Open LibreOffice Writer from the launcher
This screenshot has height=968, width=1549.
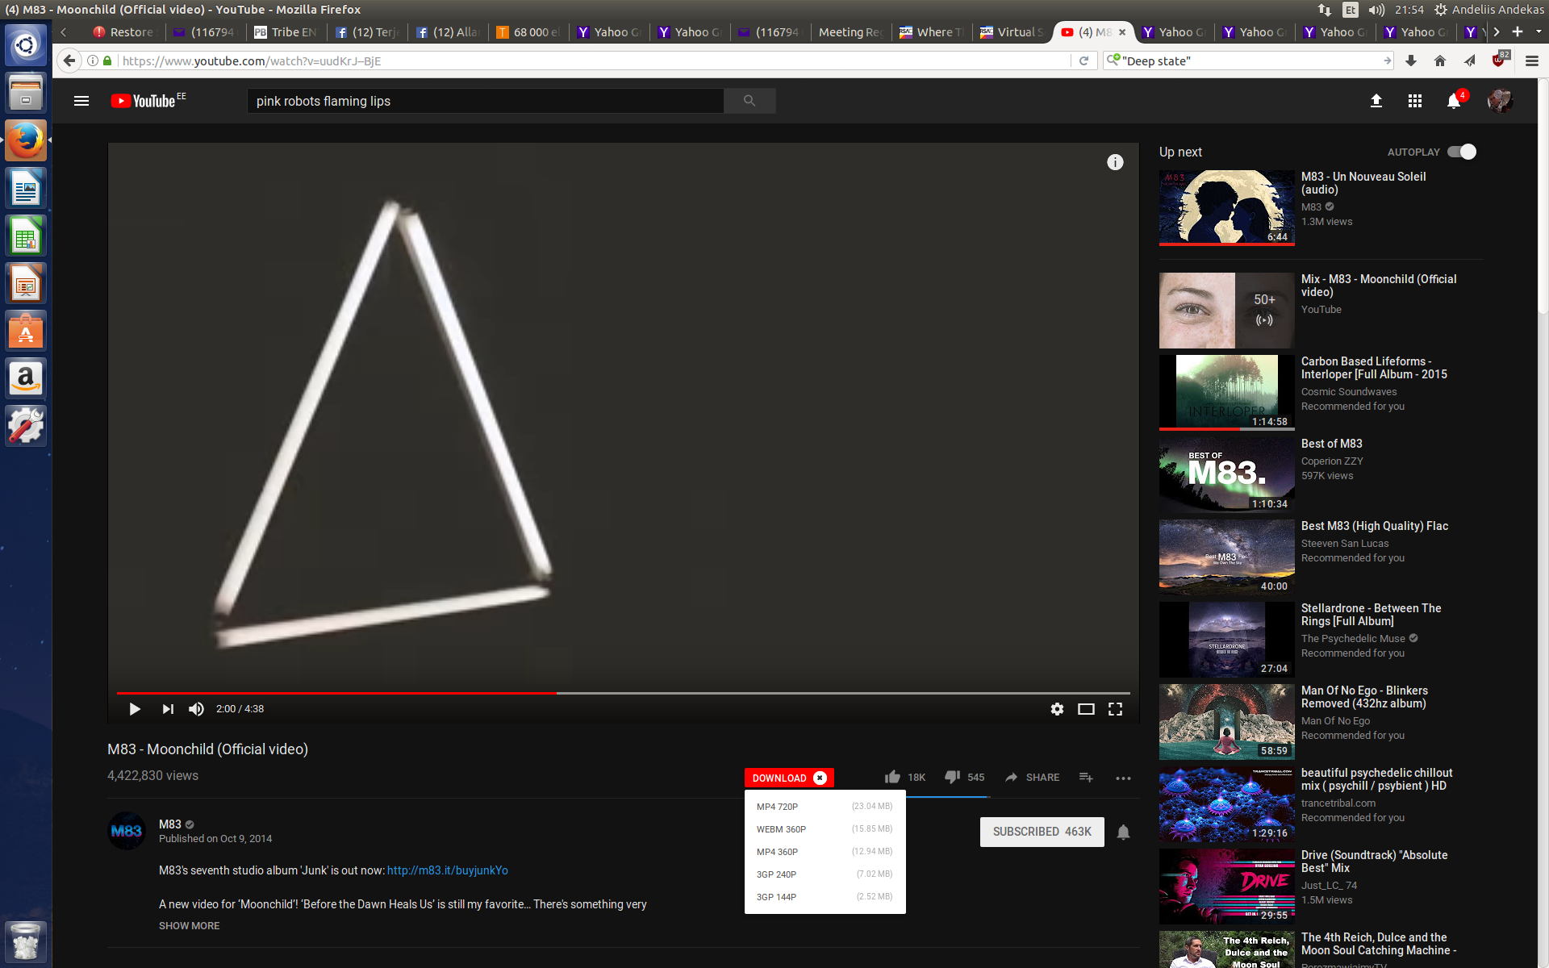tap(26, 189)
